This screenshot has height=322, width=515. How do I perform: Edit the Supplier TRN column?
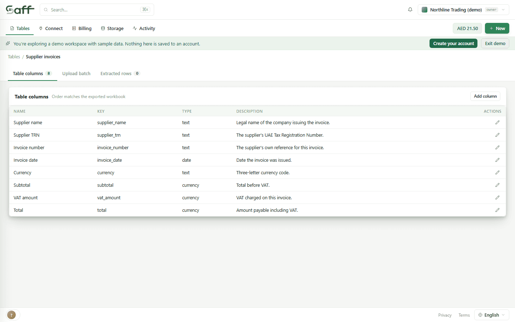[497, 135]
